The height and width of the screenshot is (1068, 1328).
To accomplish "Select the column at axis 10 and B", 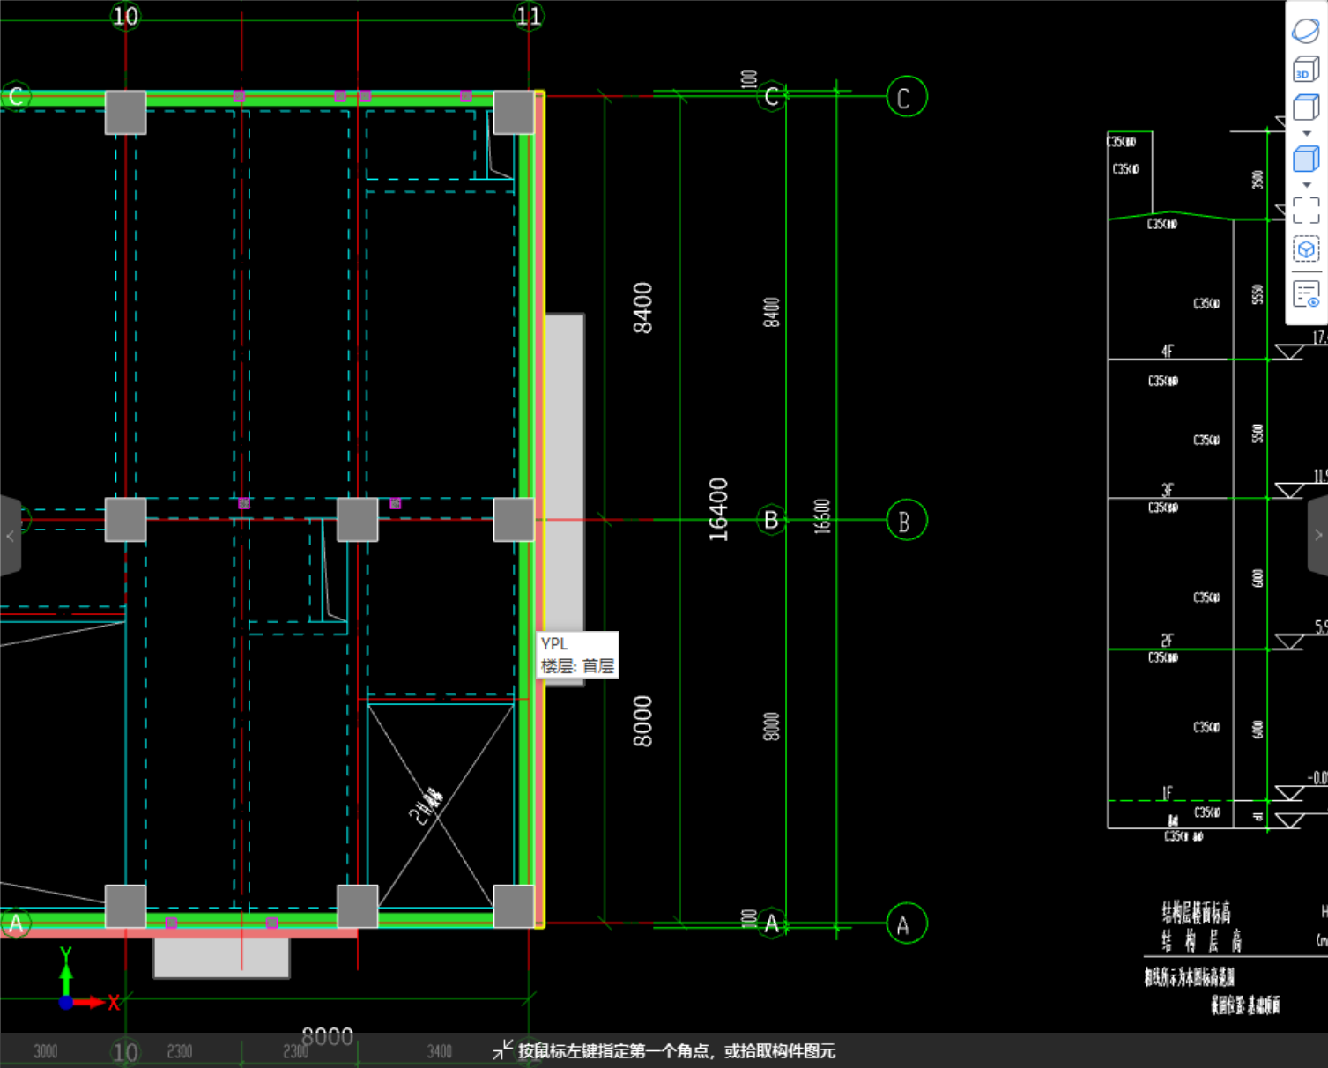I will [125, 519].
